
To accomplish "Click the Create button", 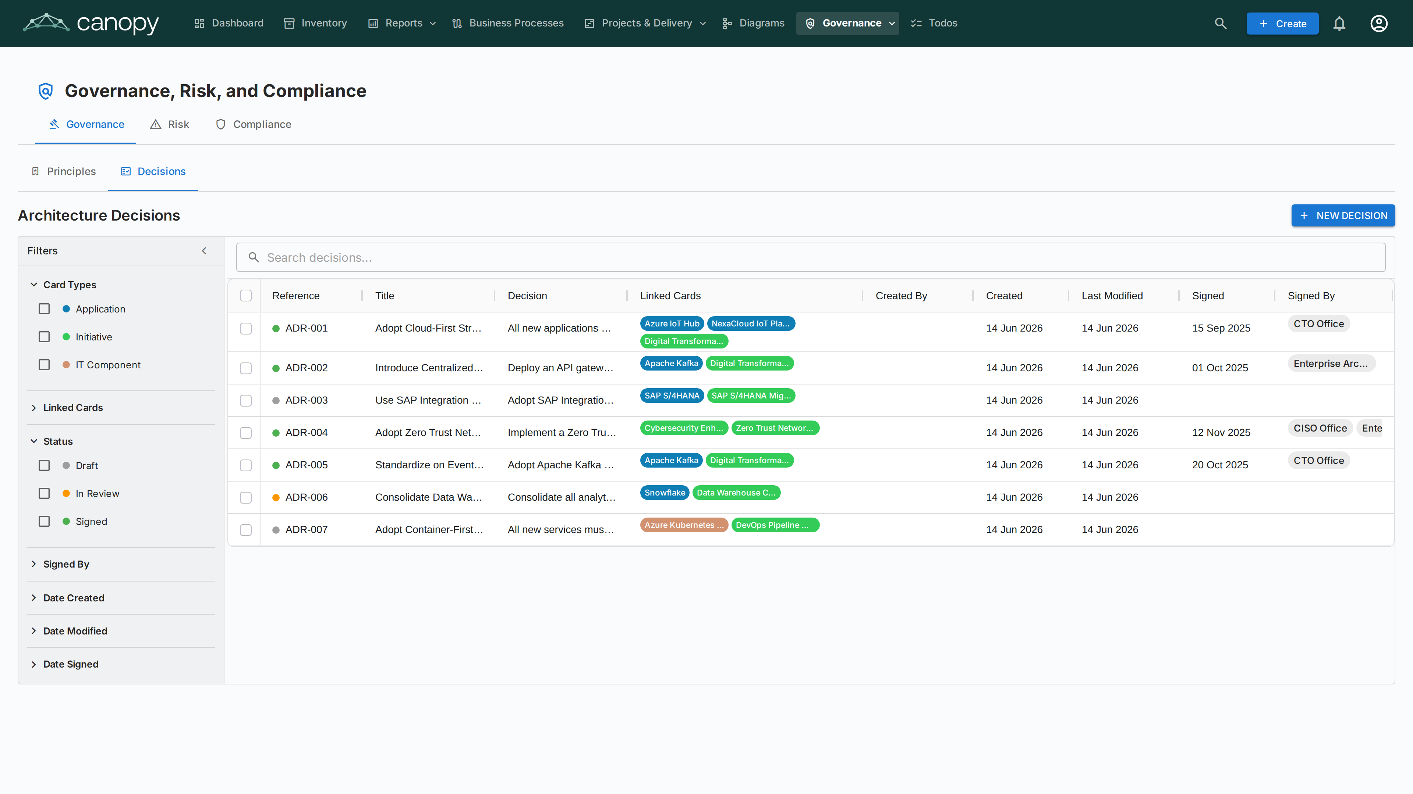I will (x=1282, y=24).
